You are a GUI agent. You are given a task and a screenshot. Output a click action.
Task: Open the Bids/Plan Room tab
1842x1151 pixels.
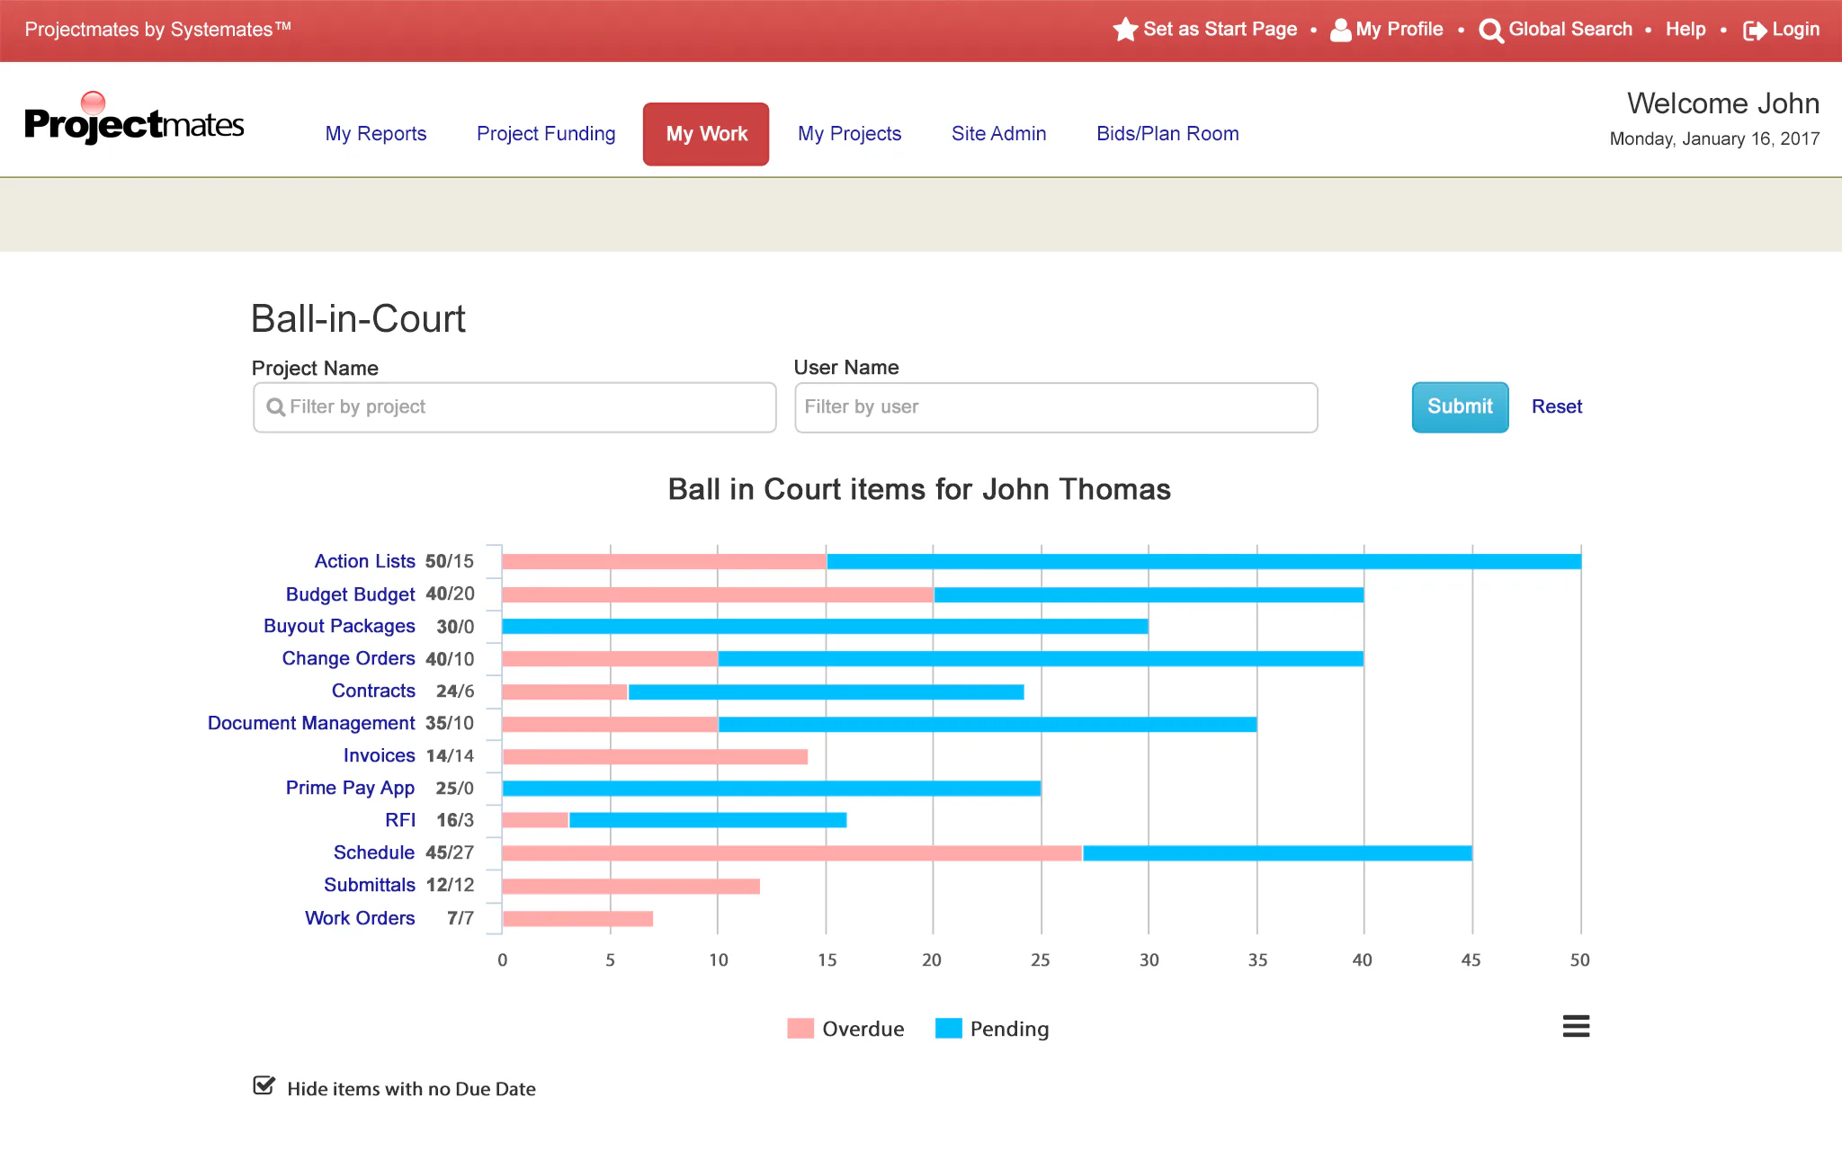(x=1167, y=134)
